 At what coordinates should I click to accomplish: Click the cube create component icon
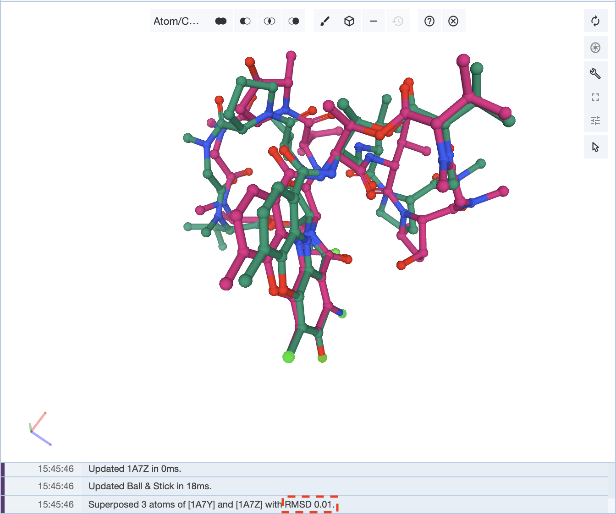[349, 21]
